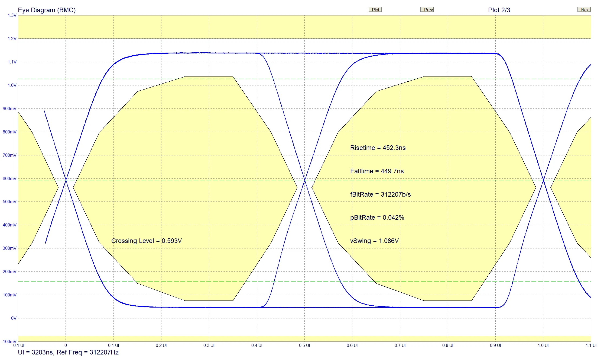Click the 0.5 UI x-axis label
604x358 pixels.
(304, 345)
